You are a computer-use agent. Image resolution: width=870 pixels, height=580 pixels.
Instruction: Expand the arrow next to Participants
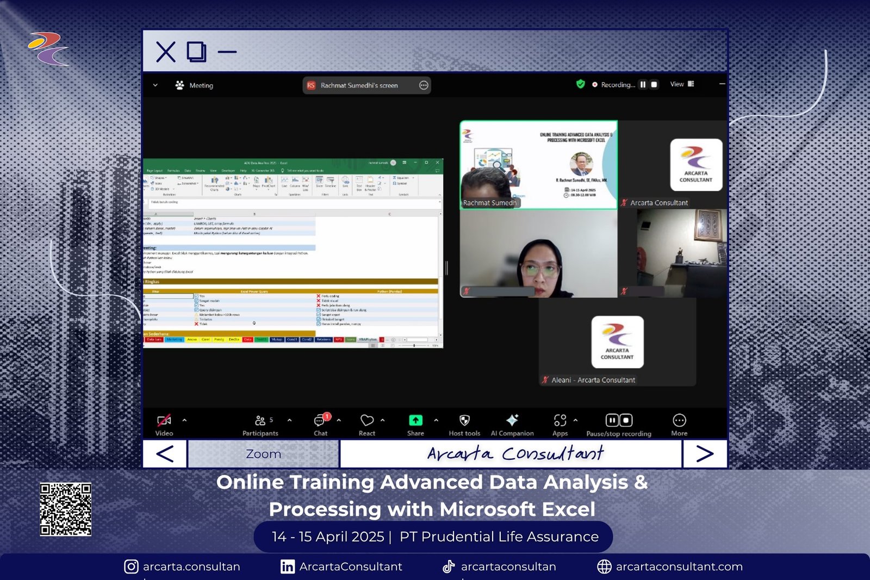tap(289, 420)
